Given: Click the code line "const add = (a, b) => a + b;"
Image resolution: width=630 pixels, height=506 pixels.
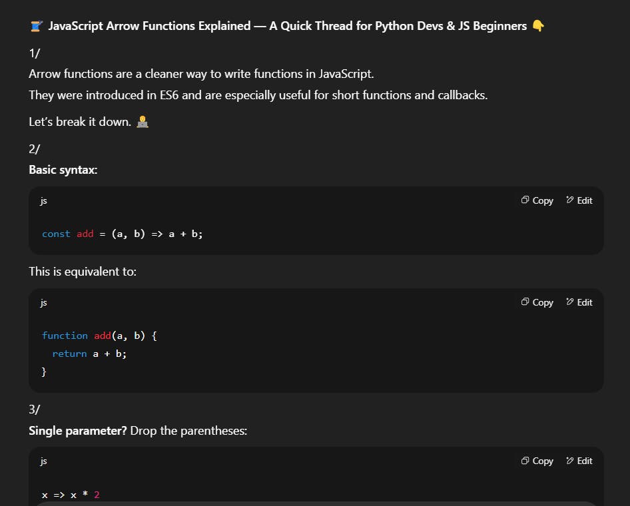Looking at the screenshot, I should 122,234.
